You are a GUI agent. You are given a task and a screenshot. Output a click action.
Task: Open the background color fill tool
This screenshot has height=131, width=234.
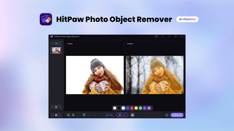click(x=133, y=115)
